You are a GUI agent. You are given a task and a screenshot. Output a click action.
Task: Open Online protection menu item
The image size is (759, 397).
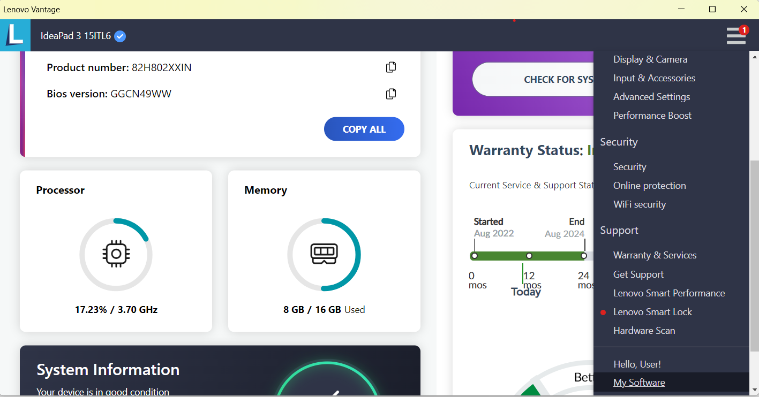coord(649,186)
